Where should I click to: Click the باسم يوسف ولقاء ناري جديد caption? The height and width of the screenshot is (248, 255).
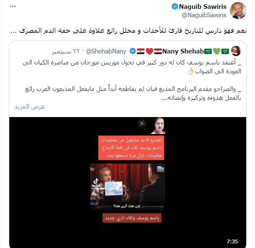132,218
